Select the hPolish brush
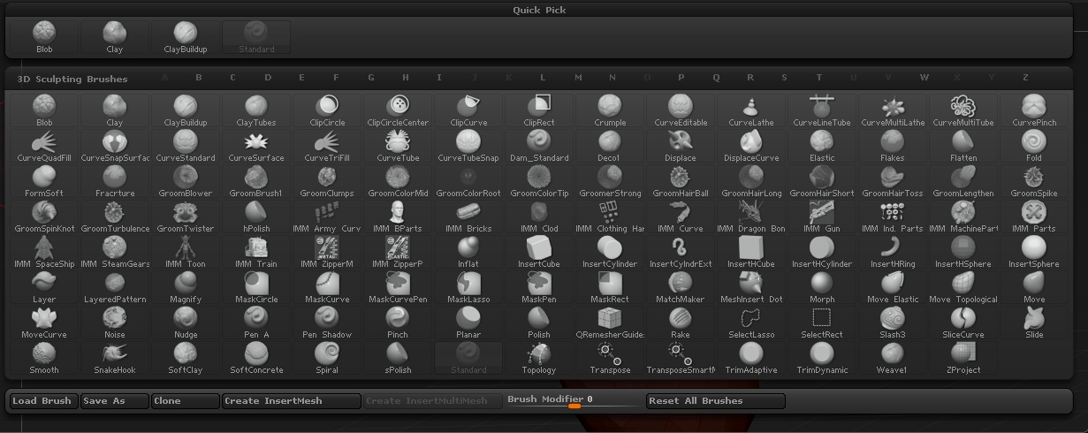The height and width of the screenshot is (433, 1088). click(256, 217)
